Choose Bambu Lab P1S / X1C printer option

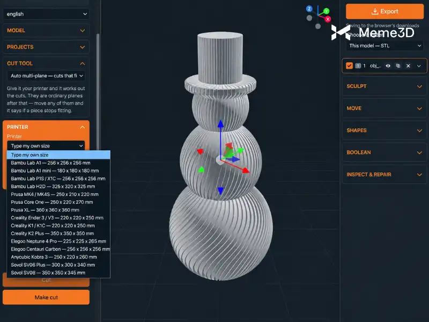point(58,179)
